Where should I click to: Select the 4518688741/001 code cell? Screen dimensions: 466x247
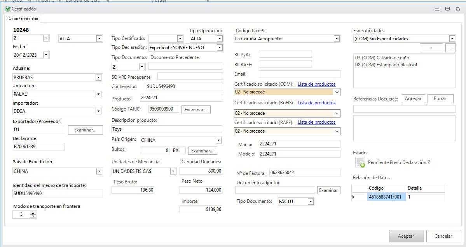386,197
